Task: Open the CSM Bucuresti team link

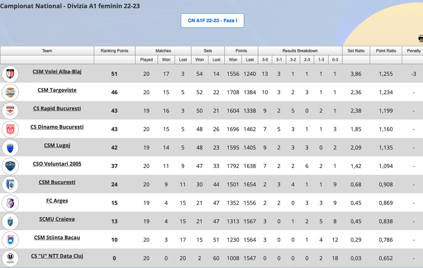Action: click(57, 182)
